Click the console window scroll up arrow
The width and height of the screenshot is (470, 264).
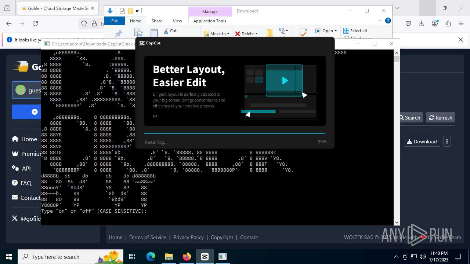coord(397,52)
